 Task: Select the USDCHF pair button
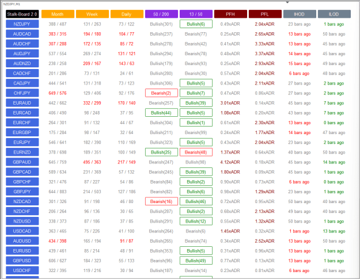tap(22, 270)
